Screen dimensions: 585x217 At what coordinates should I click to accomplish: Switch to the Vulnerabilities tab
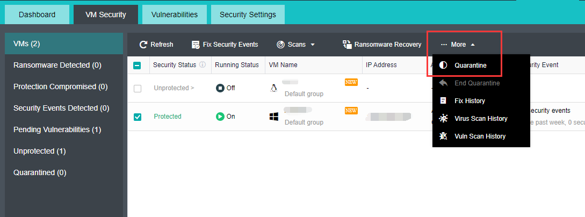[x=174, y=15]
